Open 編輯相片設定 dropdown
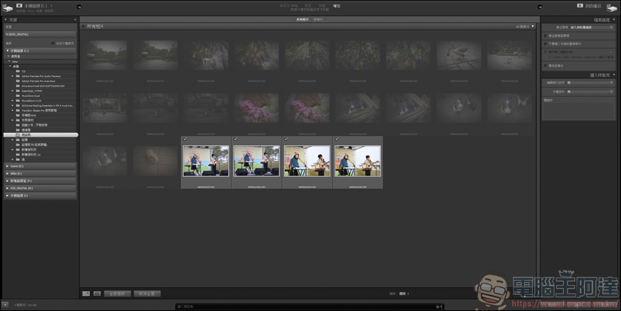This screenshot has height=311, width=621. (591, 83)
